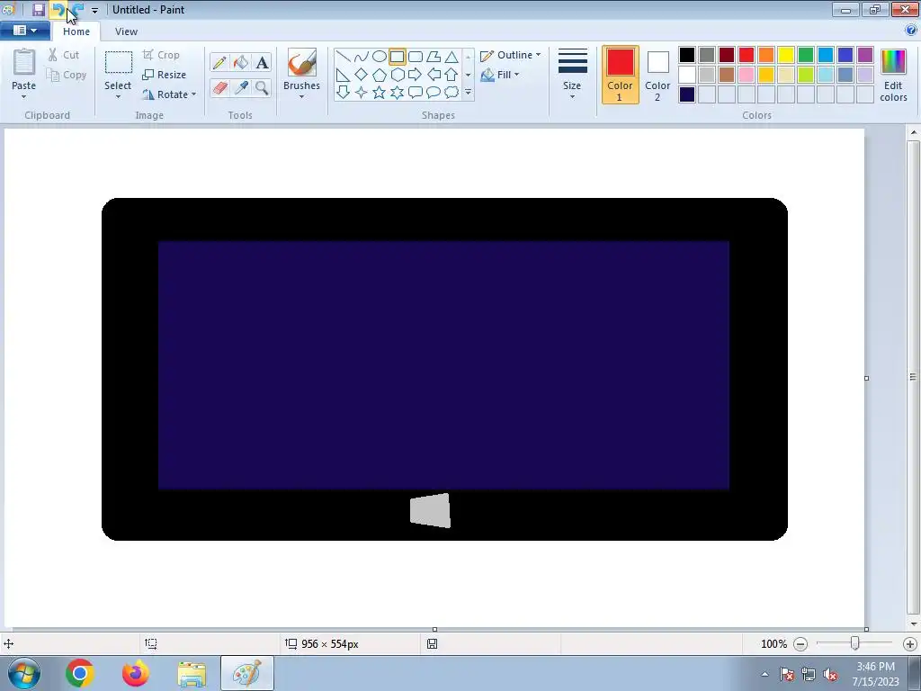Screen dimensions: 921x691
Task: Choose the Right arrow shape
Action: coord(416,75)
